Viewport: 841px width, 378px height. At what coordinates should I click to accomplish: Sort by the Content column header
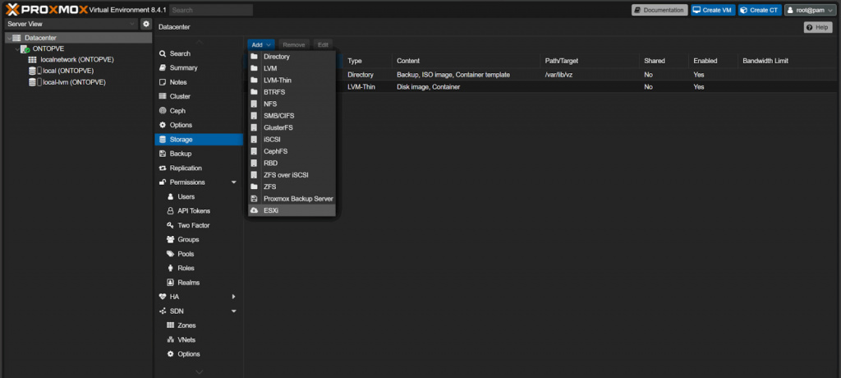pos(466,61)
